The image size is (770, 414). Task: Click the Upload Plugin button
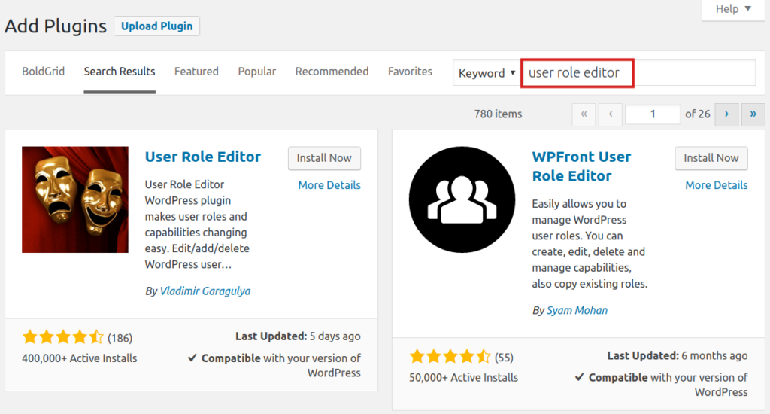[156, 26]
